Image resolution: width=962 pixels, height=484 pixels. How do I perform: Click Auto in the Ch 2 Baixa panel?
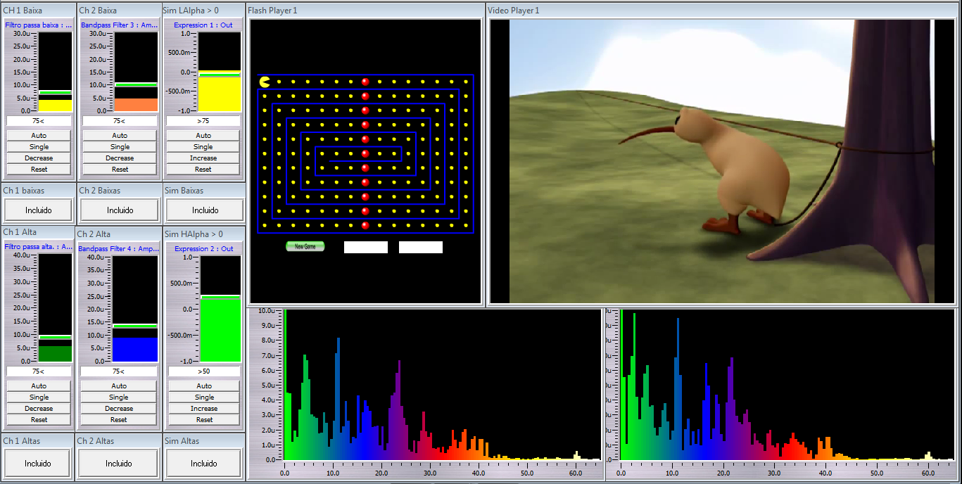click(x=120, y=135)
